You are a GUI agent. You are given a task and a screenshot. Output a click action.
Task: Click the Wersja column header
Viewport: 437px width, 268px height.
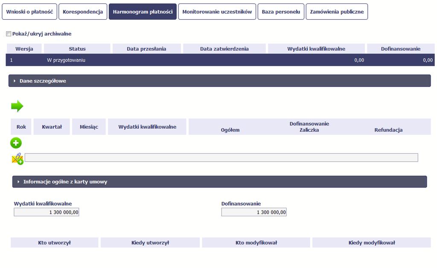(x=24, y=49)
